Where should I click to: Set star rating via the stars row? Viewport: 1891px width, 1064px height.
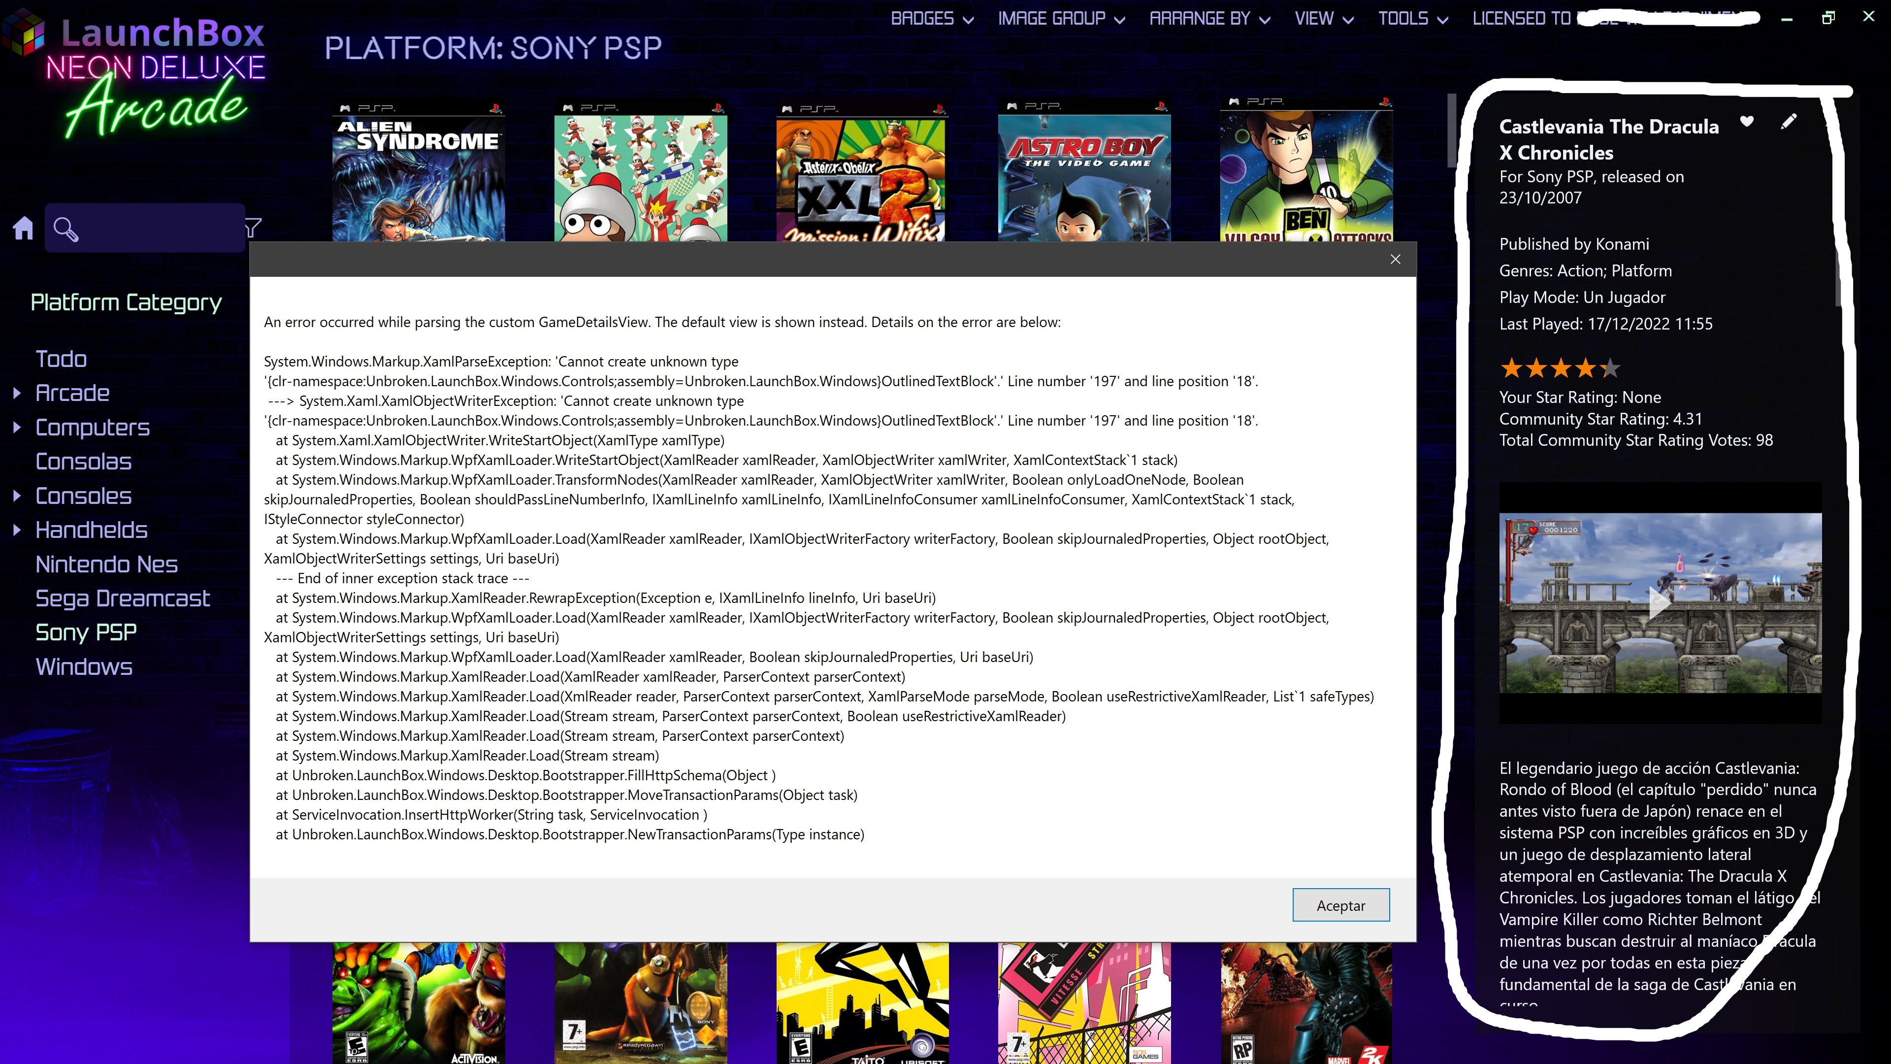(1559, 368)
